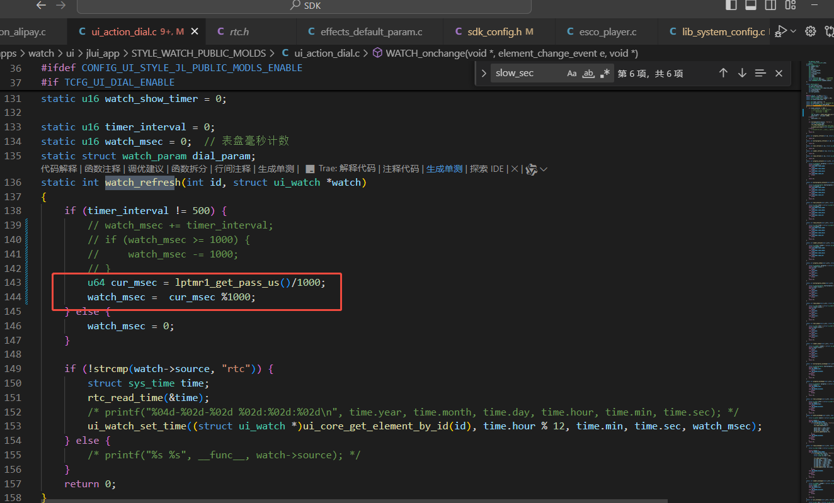Click the SDK command center search box
This screenshot has height=503, width=834.
pos(304,6)
